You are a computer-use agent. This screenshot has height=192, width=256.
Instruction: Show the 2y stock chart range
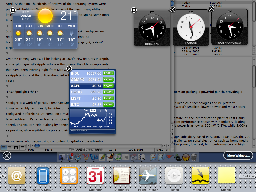(x=106, y=110)
